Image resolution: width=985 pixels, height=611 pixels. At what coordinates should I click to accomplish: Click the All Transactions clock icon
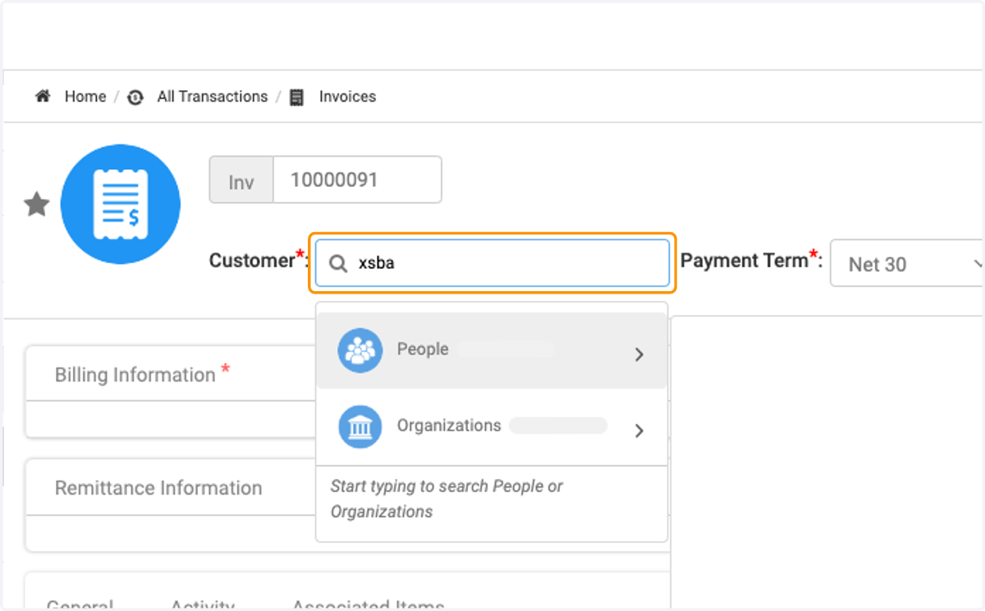(135, 98)
